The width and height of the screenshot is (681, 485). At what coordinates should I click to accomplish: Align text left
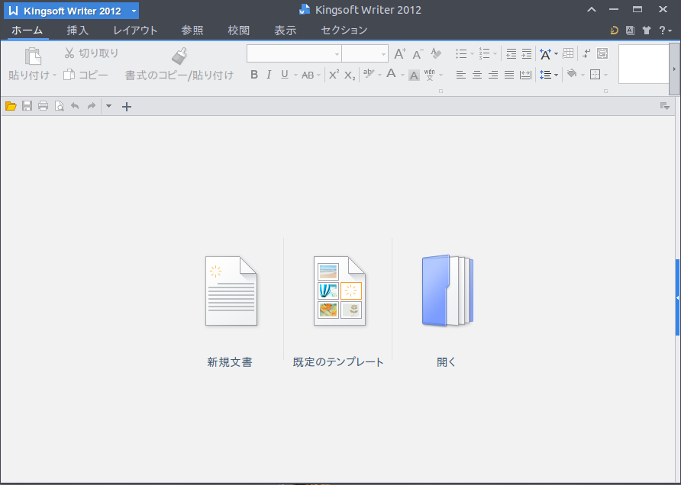[x=461, y=75]
